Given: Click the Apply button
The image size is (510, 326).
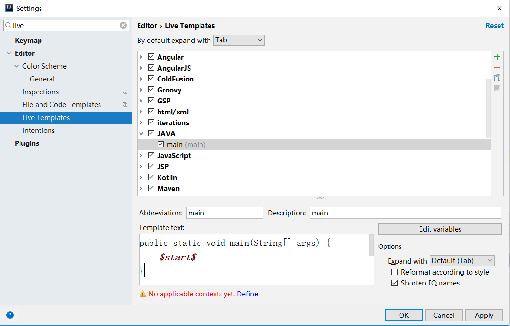Looking at the screenshot, I should (x=484, y=315).
